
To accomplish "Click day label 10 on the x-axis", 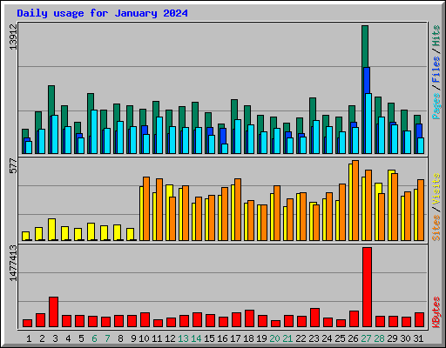I will pos(144,338).
